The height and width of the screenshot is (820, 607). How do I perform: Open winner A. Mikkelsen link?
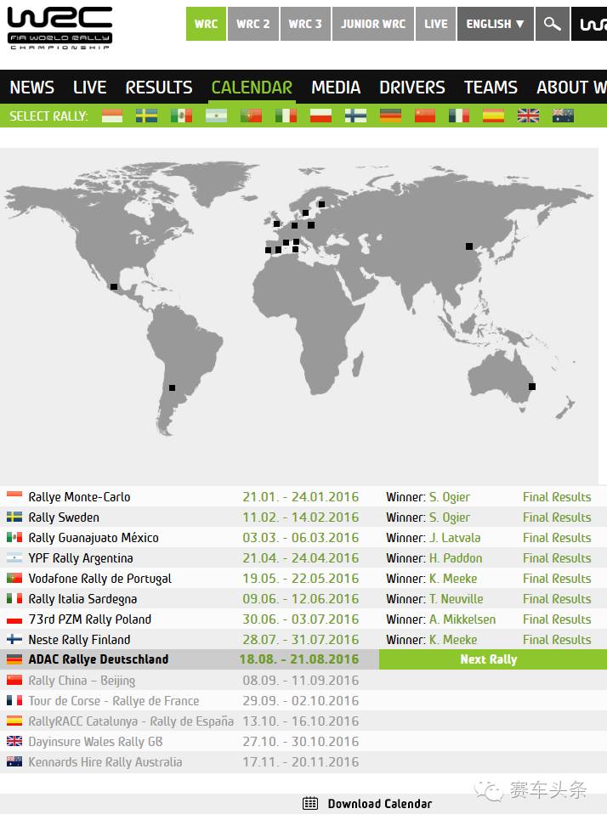[462, 619]
